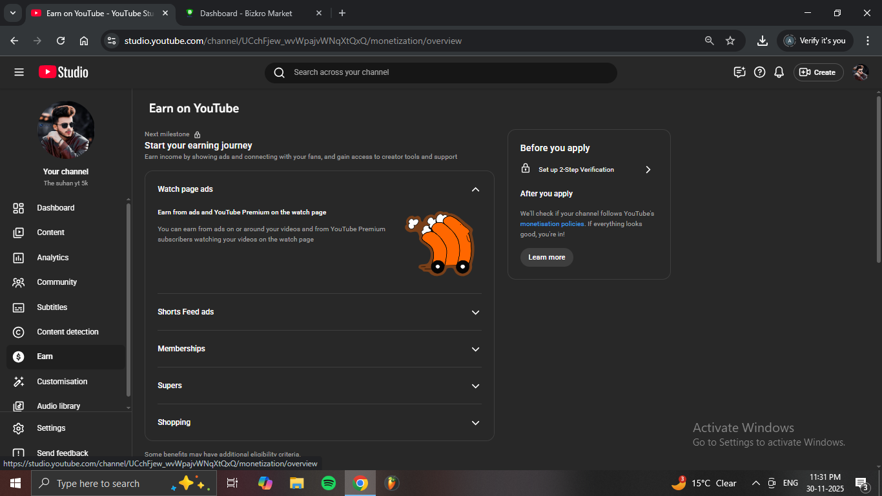Click the send feedback icon in header
The image size is (882, 496).
(740, 72)
